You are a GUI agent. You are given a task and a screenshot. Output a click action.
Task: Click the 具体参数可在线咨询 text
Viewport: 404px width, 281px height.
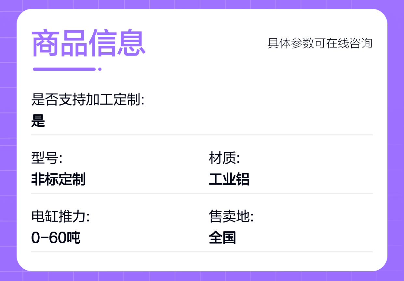click(x=320, y=43)
